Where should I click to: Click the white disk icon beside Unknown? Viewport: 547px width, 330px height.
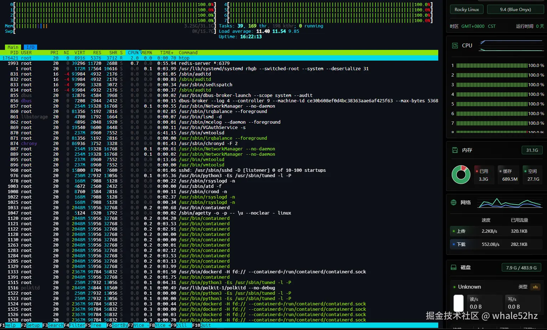coord(458,303)
